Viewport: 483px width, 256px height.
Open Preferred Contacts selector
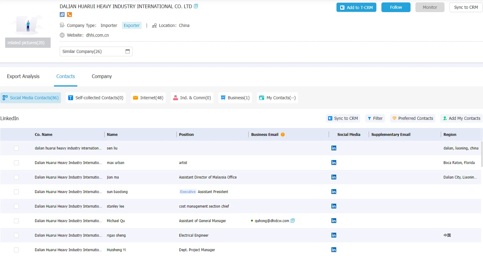click(x=413, y=118)
